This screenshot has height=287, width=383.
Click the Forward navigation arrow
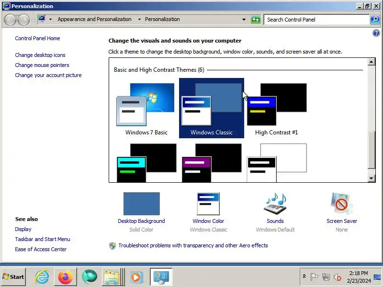coord(23,20)
